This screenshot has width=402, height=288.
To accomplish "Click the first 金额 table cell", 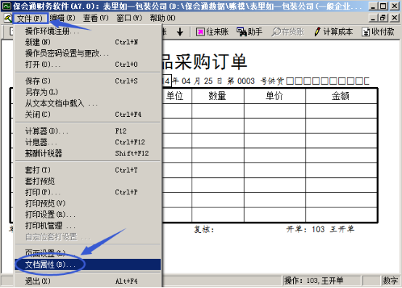I will click(x=341, y=111).
